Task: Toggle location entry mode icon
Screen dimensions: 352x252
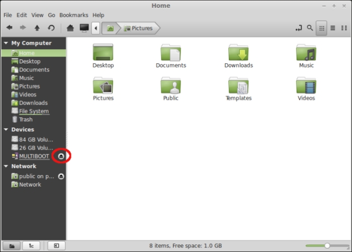Action: (299, 28)
